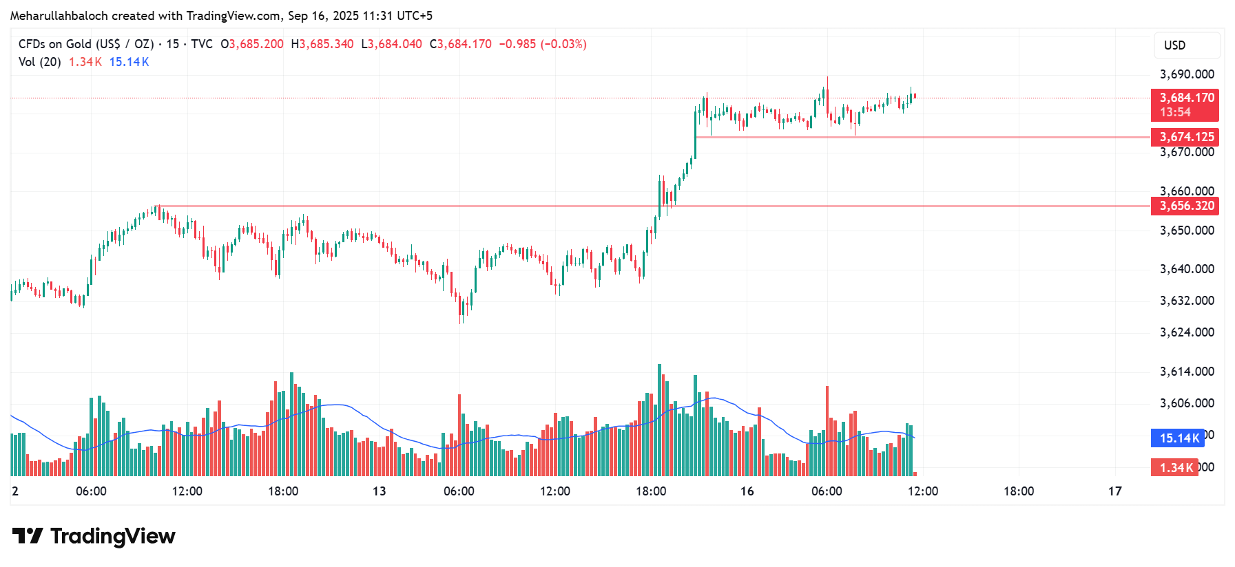Click the red 1.34K volume axis label

coord(1175,468)
